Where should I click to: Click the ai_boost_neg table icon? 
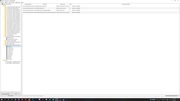[7, 50]
